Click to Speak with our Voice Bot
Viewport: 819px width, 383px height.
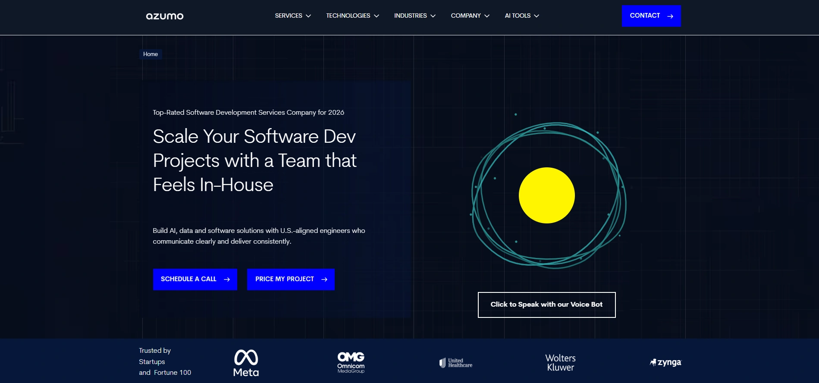(x=546, y=305)
